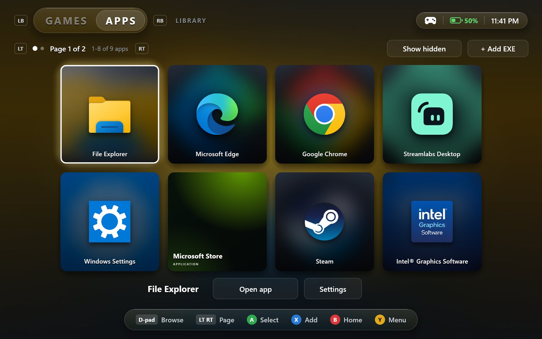The height and width of the screenshot is (339, 542).
Task: Click the battery 50% indicator
Action: 464,21
